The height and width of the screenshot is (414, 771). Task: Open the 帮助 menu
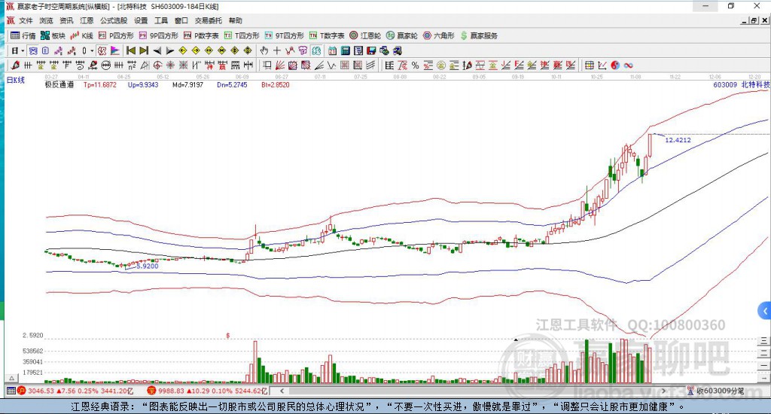(x=236, y=20)
